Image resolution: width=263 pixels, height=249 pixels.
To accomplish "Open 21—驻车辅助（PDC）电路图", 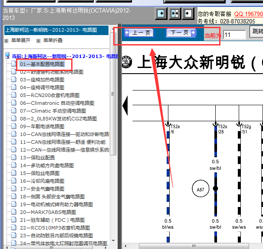I will [x=53, y=220].
